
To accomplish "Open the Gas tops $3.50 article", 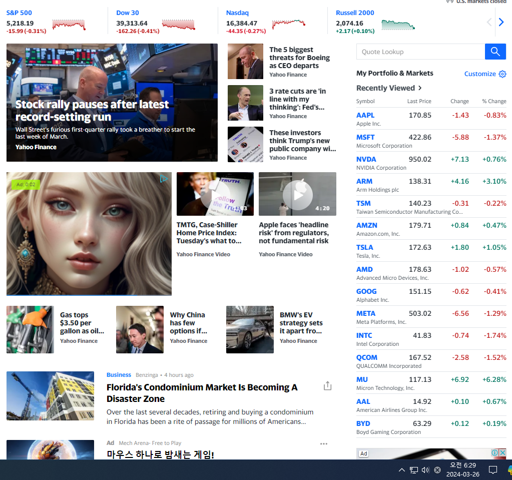I will pyautogui.click(x=82, y=323).
